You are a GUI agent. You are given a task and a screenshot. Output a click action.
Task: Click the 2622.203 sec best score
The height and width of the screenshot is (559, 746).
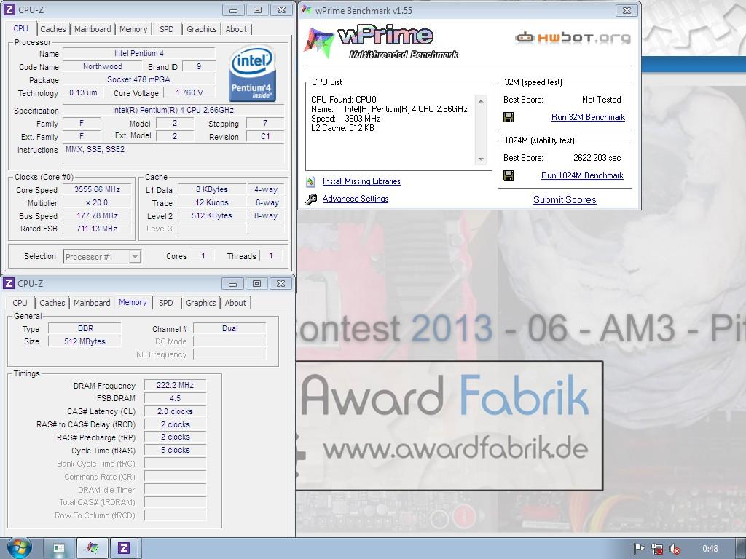tap(597, 158)
